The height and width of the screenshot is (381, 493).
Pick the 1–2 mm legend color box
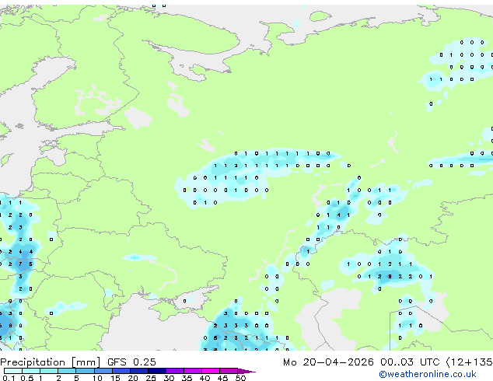pyautogui.click(x=49, y=371)
